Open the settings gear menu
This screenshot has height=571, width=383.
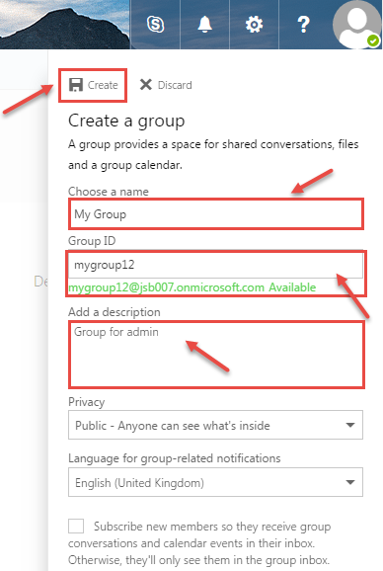coord(254,25)
